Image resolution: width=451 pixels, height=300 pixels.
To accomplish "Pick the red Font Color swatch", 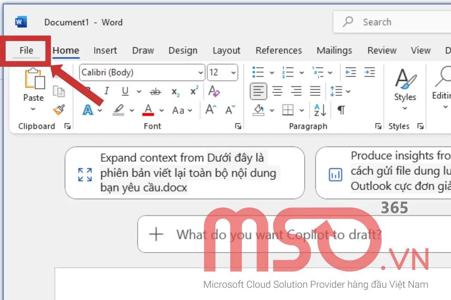I will [148, 110].
